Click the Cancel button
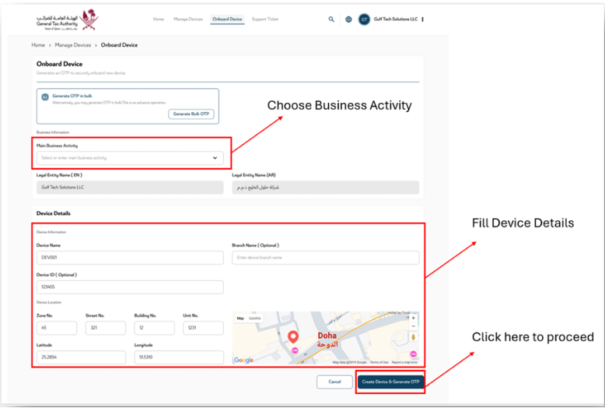This screenshot has width=605, height=408. (334, 382)
